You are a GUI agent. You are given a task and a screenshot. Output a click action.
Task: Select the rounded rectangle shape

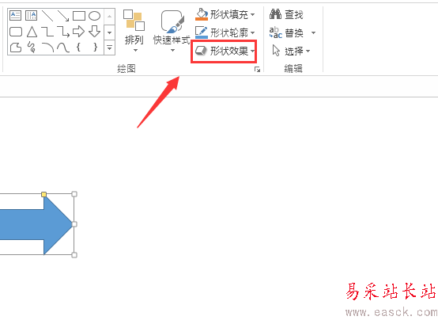click(16, 32)
